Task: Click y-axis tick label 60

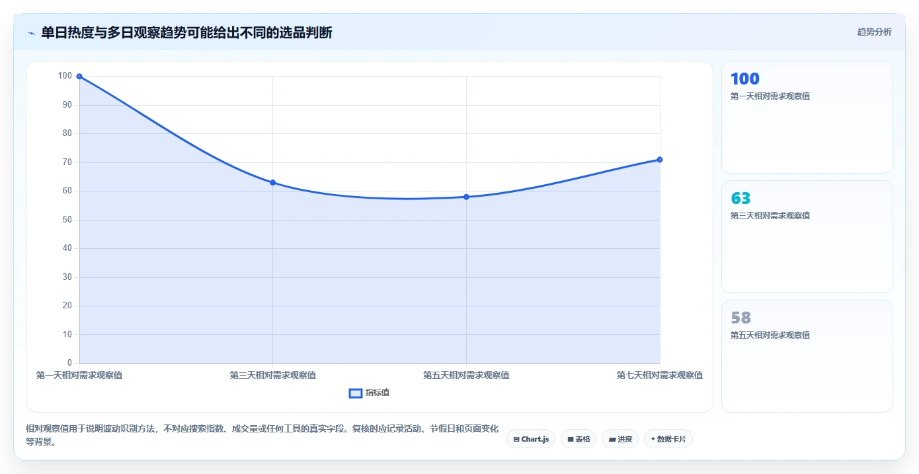Action: click(67, 191)
